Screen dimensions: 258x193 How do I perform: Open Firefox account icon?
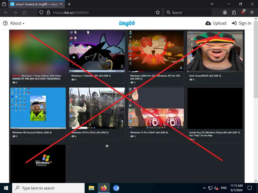click(x=225, y=13)
